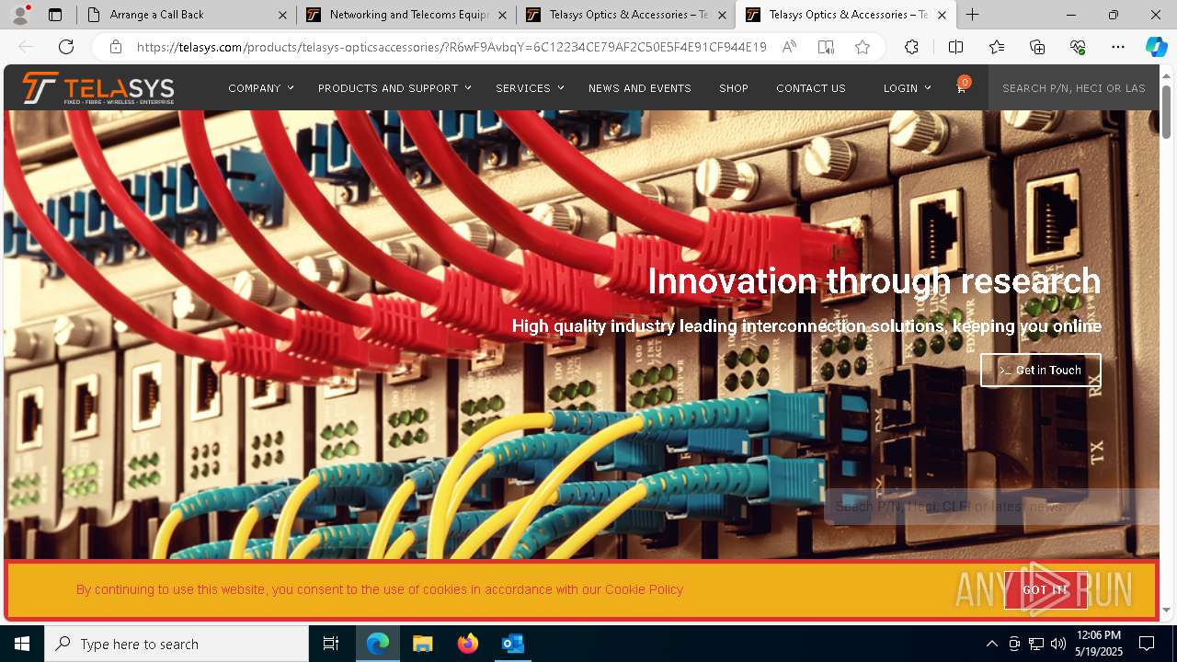Image resolution: width=1177 pixels, height=662 pixels.
Task: Click GOT IT cookie consent button
Action: 1046,589
